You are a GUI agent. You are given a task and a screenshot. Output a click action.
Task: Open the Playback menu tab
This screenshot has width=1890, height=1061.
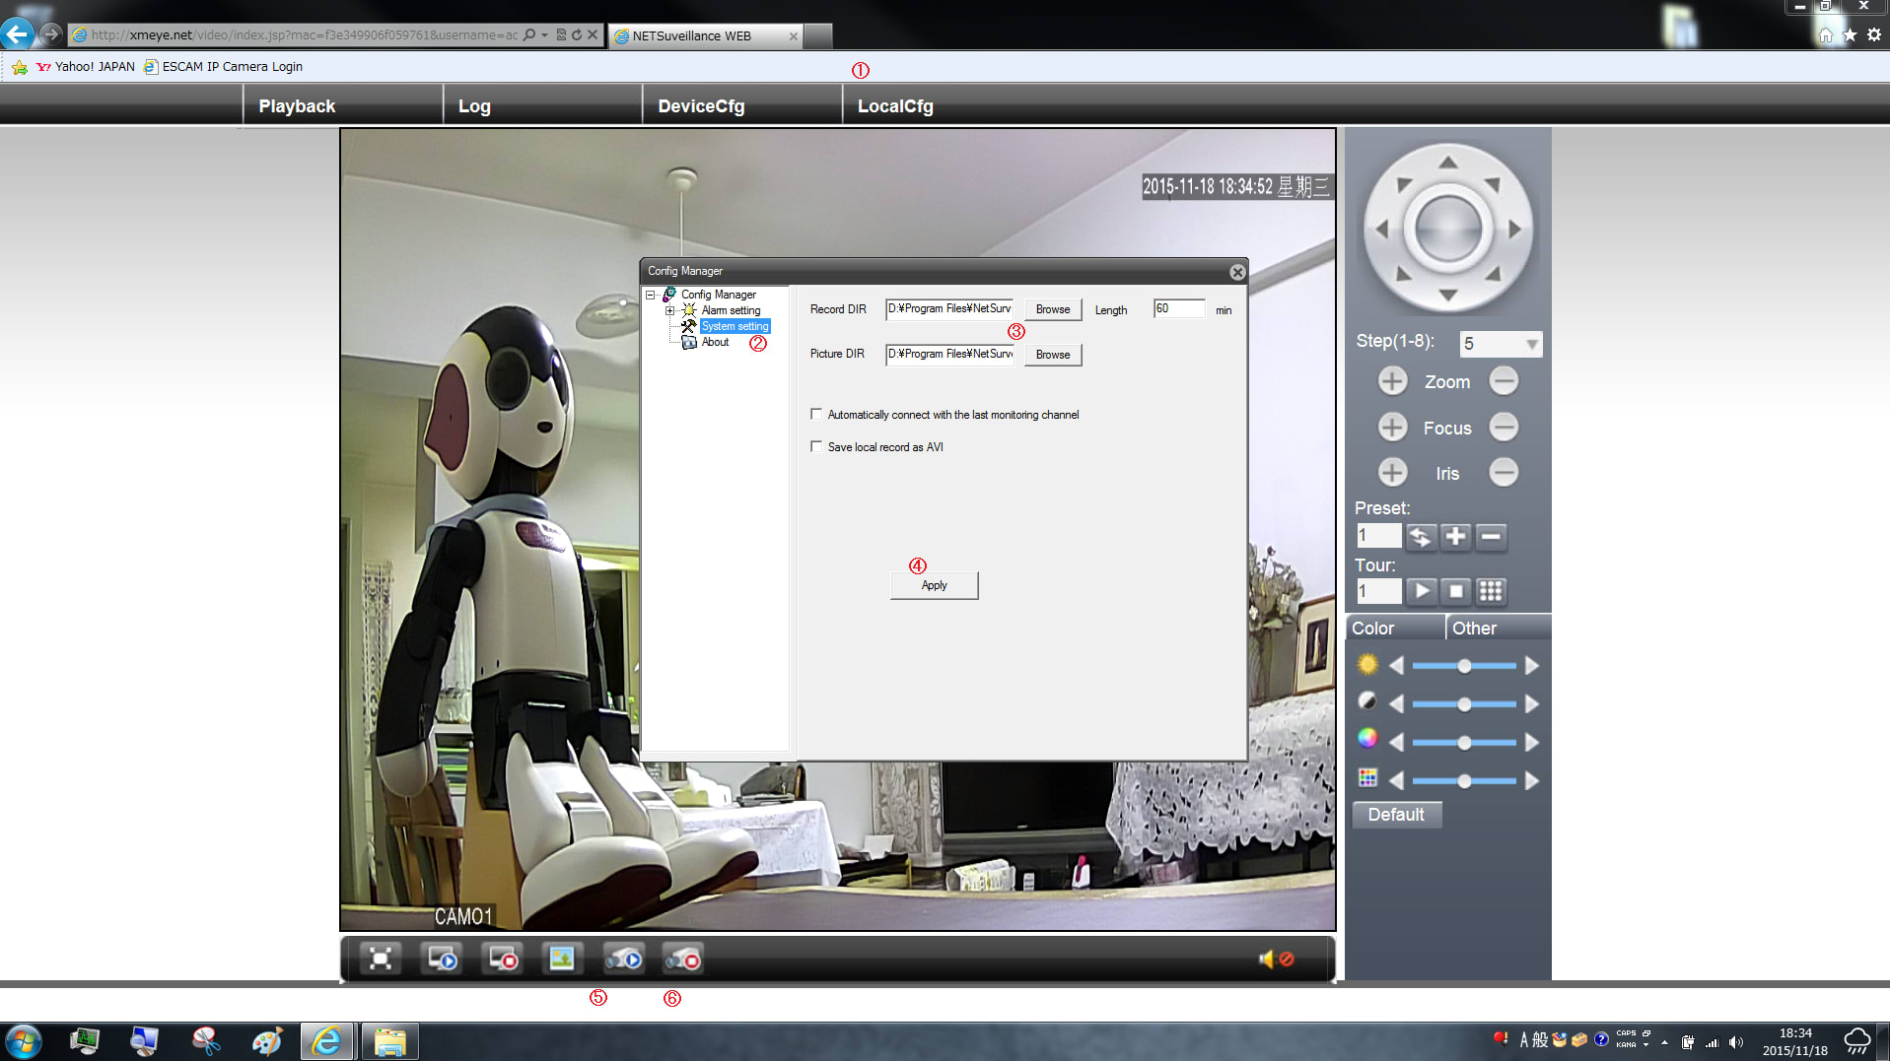(297, 106)
